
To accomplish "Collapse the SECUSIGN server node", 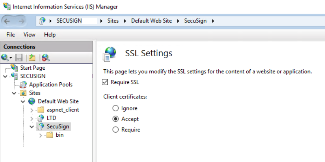I will click(x=5, y=76).
